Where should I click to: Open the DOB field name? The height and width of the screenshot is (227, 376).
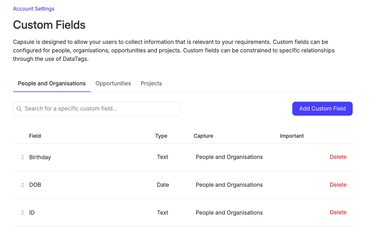coord(35,185)
